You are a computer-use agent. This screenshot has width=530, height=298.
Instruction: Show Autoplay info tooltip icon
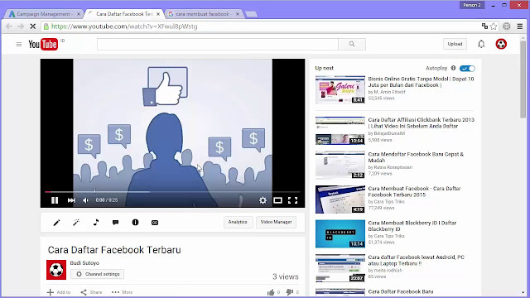(453, 68)
